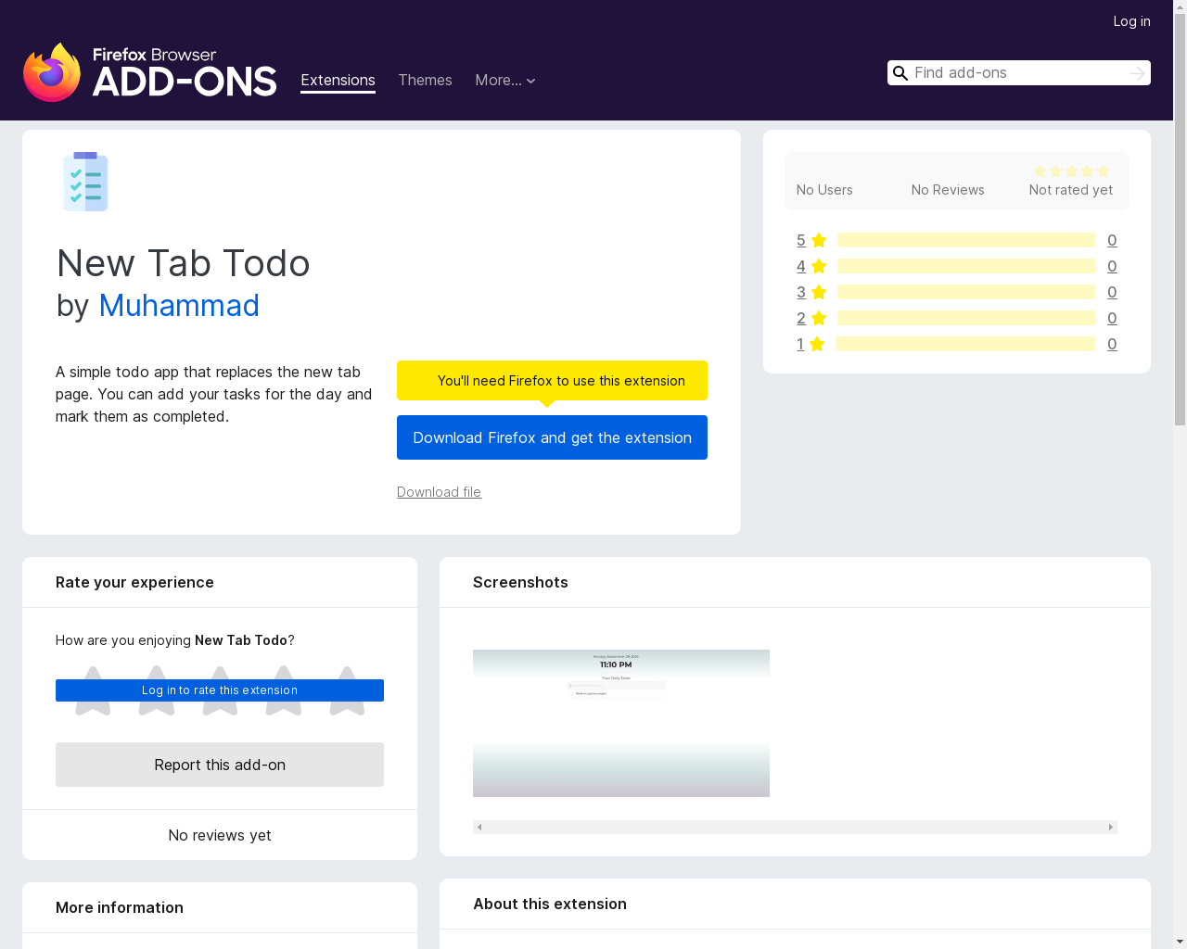1187x949 pixels.
Task: Click the New Tab Todo clipboard icon
Action: 86,182
